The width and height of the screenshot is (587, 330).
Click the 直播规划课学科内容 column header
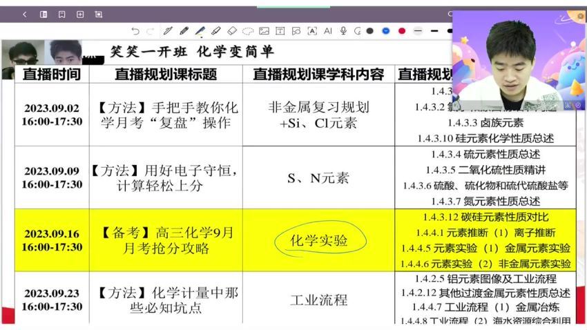click(x=318, y=74)
